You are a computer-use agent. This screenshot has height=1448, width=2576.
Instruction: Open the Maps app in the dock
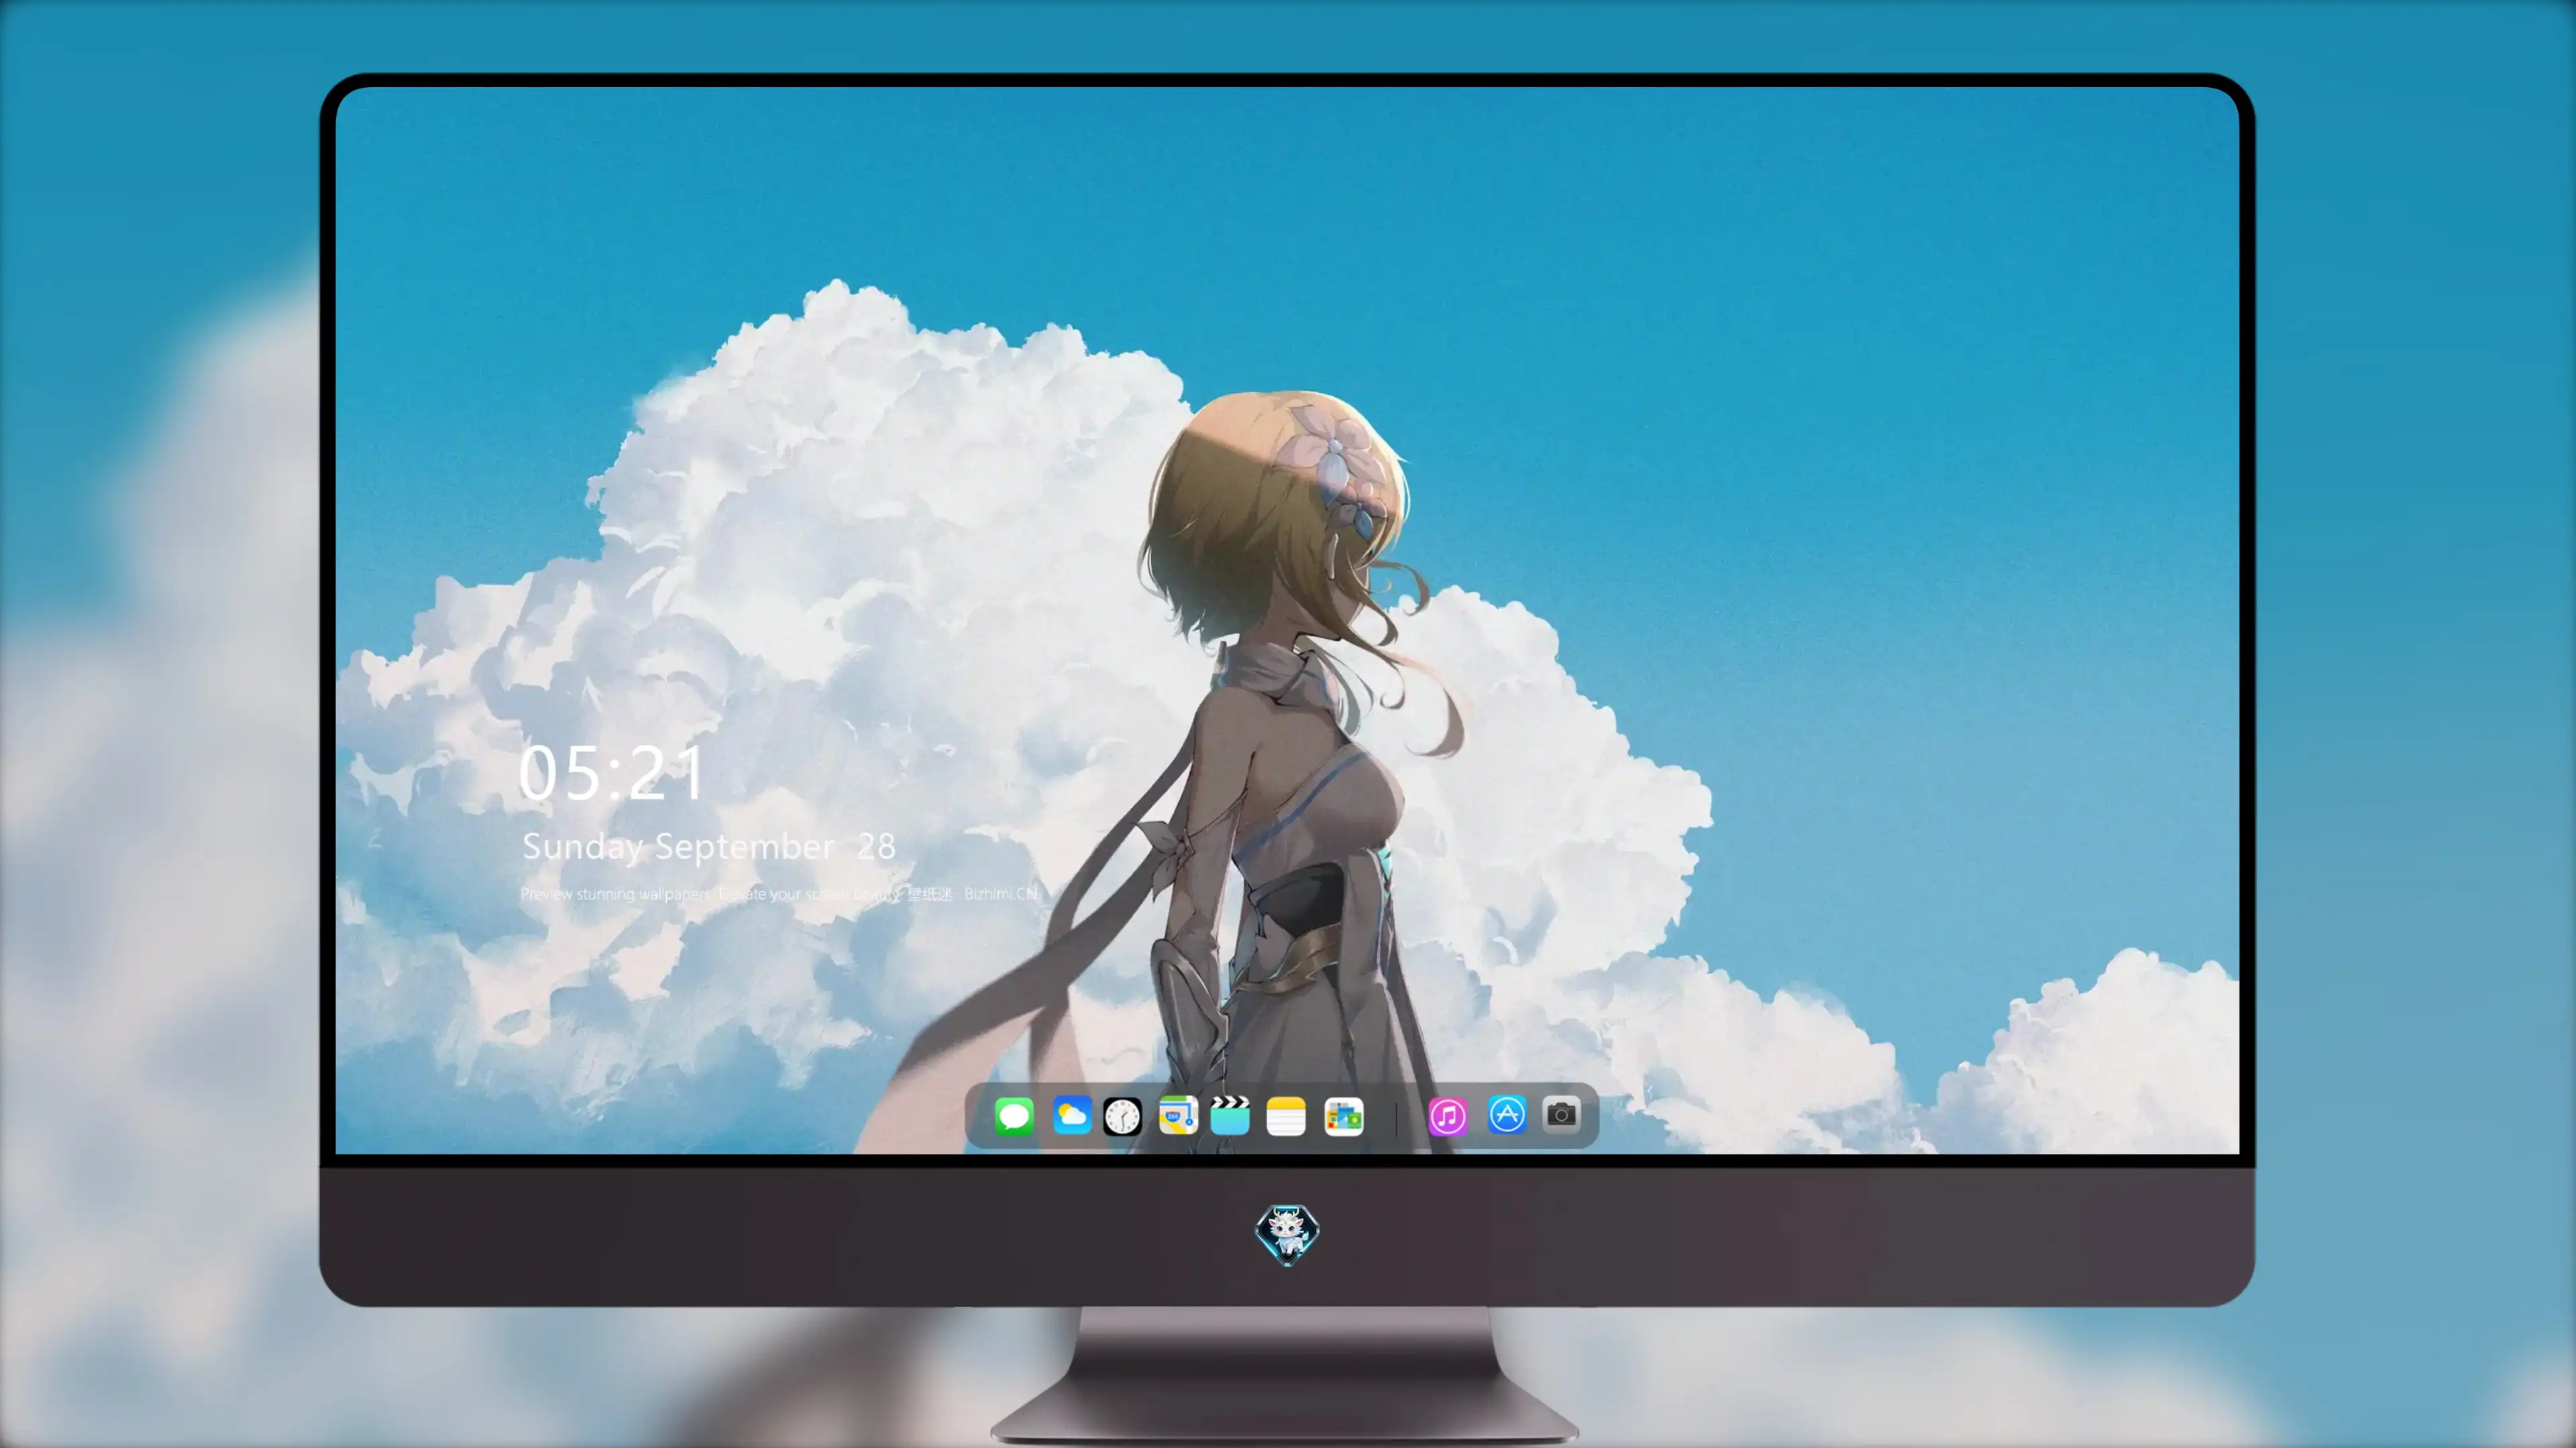click(x=1178, y=1115)
